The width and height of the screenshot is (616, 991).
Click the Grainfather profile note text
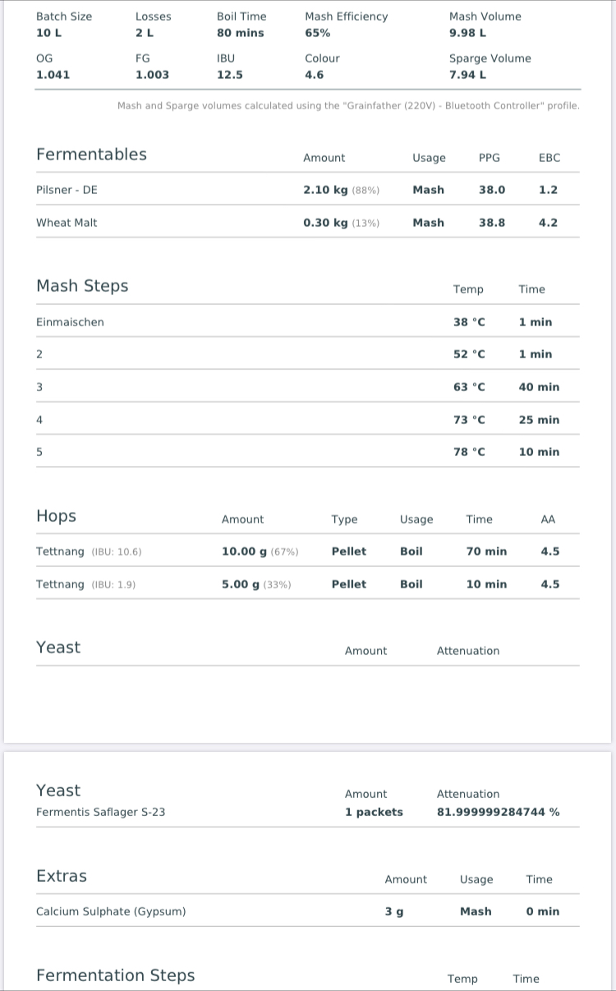(348, 106)
